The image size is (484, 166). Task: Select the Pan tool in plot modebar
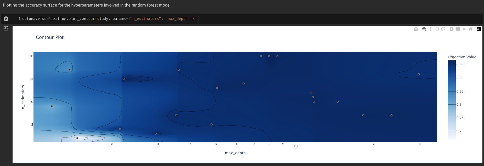[x=430, y=29]
